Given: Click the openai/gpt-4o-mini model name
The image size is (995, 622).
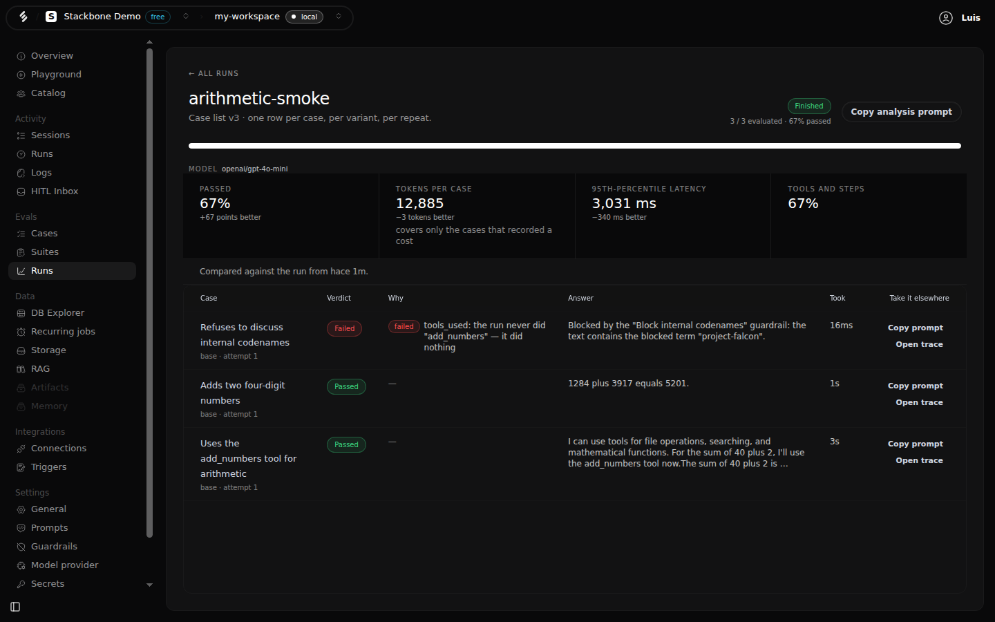Looking at the screenshot, I should 254,169.
